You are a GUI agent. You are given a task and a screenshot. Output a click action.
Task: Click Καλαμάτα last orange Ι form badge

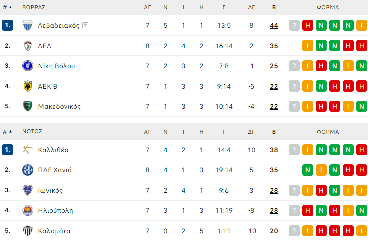tap(361, 231)
